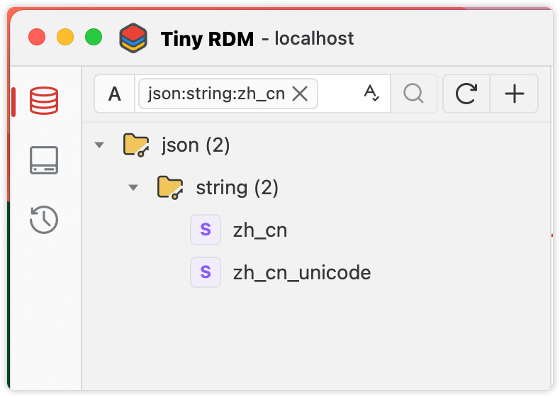Image resolution: width=560 pixels, height=397 pixels.
Task: Click the S type badge beside zh_cn
Action: coord(206,230)
